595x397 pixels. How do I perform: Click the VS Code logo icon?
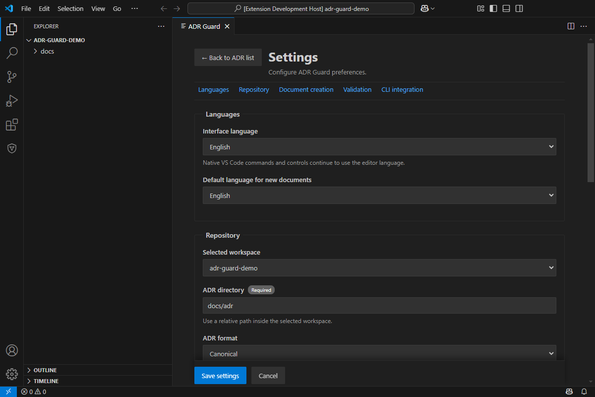click(x=8, y=8)
